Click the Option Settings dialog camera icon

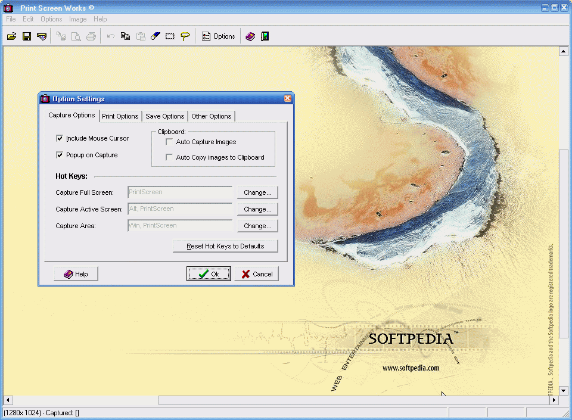[45, 98]
